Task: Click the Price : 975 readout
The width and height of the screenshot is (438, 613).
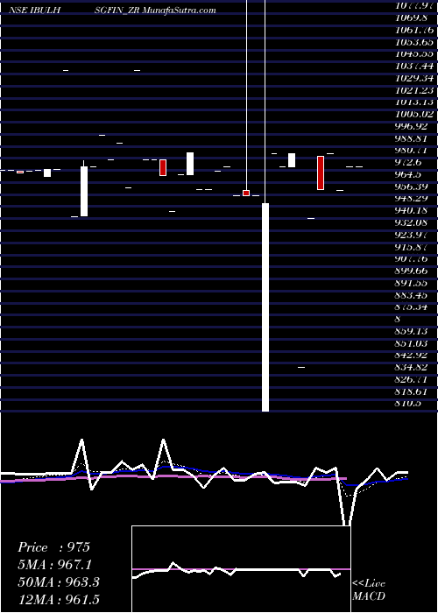Action: (x=54, y=547)
